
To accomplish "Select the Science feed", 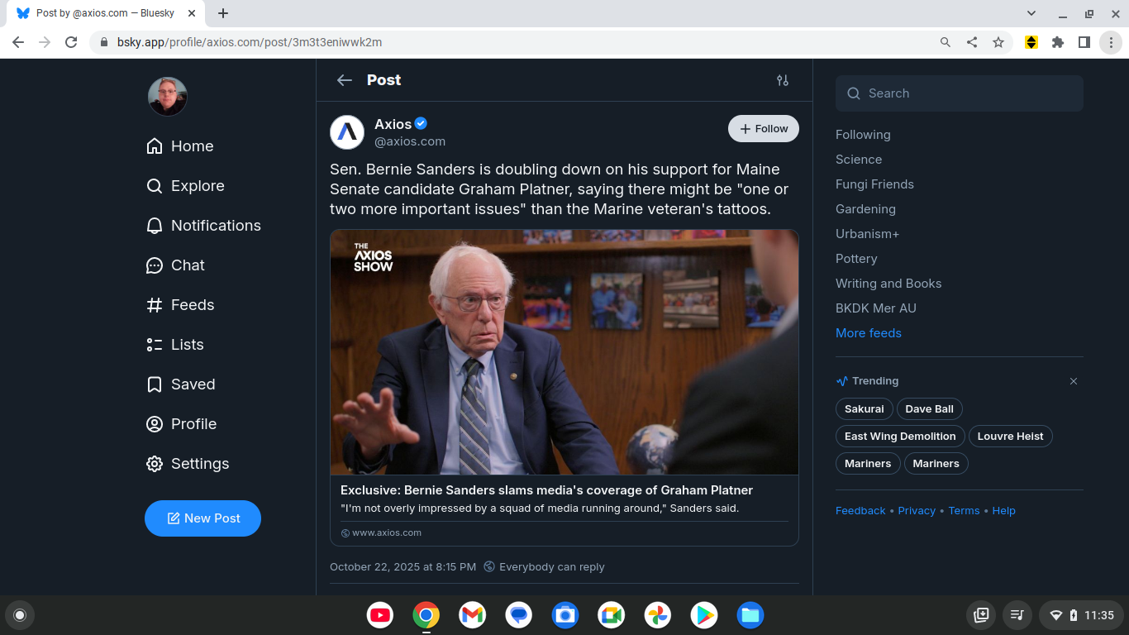I will click(859, 160).
